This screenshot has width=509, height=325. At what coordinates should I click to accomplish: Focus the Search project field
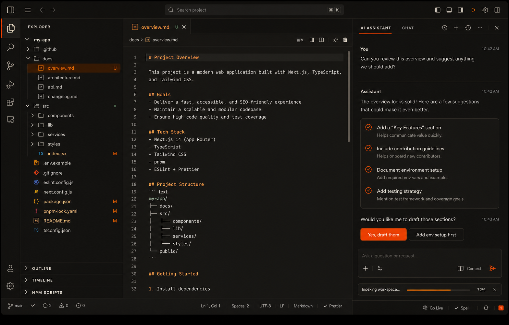click(x=254, y=10)
